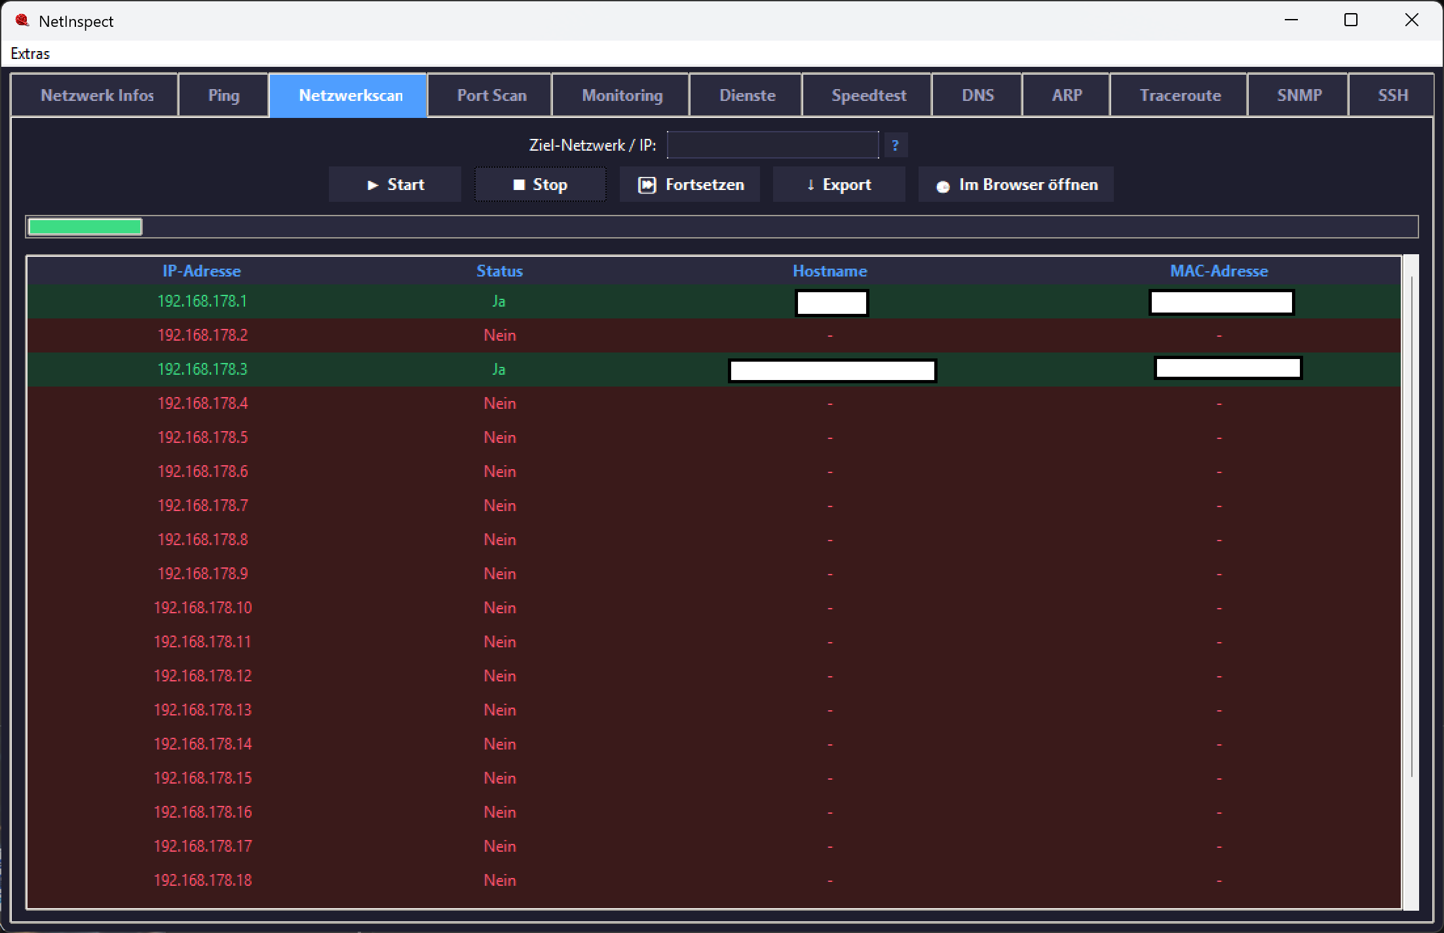The width and height of the screenshot is (1444, 933).
Task: Select the row 192.168.178.12
Action: pos(714,676)
